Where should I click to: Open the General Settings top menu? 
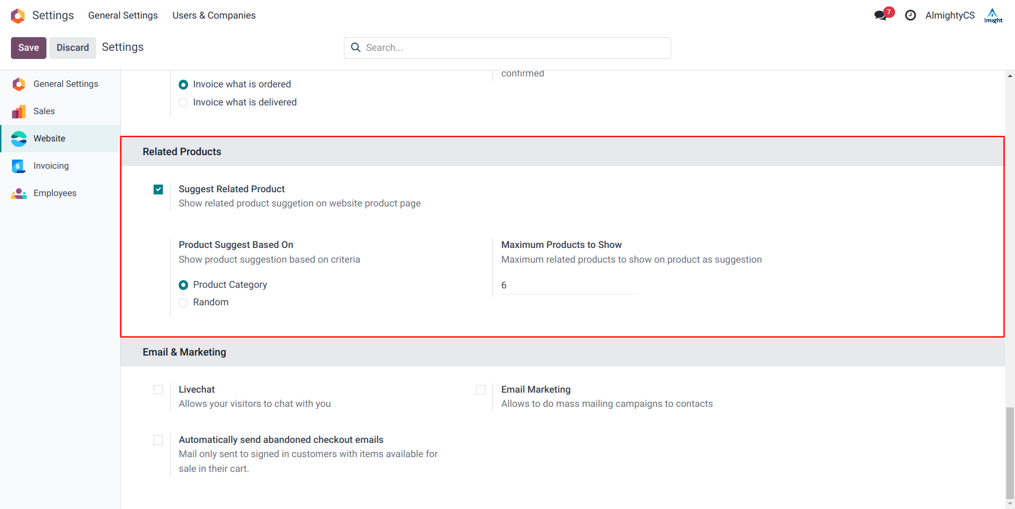(x=123, y=15)
